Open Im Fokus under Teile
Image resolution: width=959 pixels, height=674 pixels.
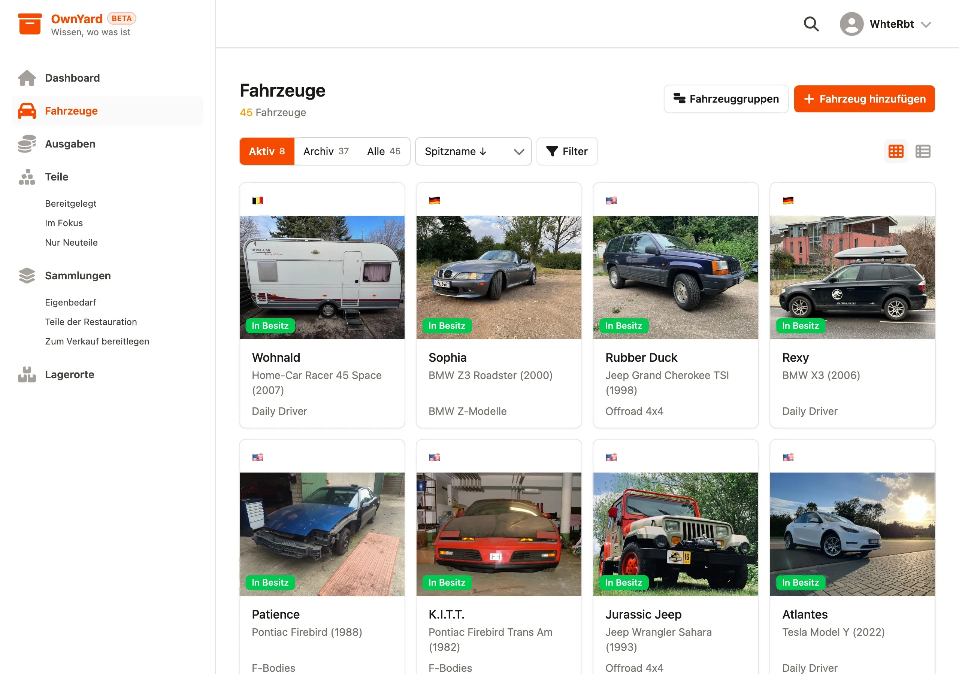[64, 223]
